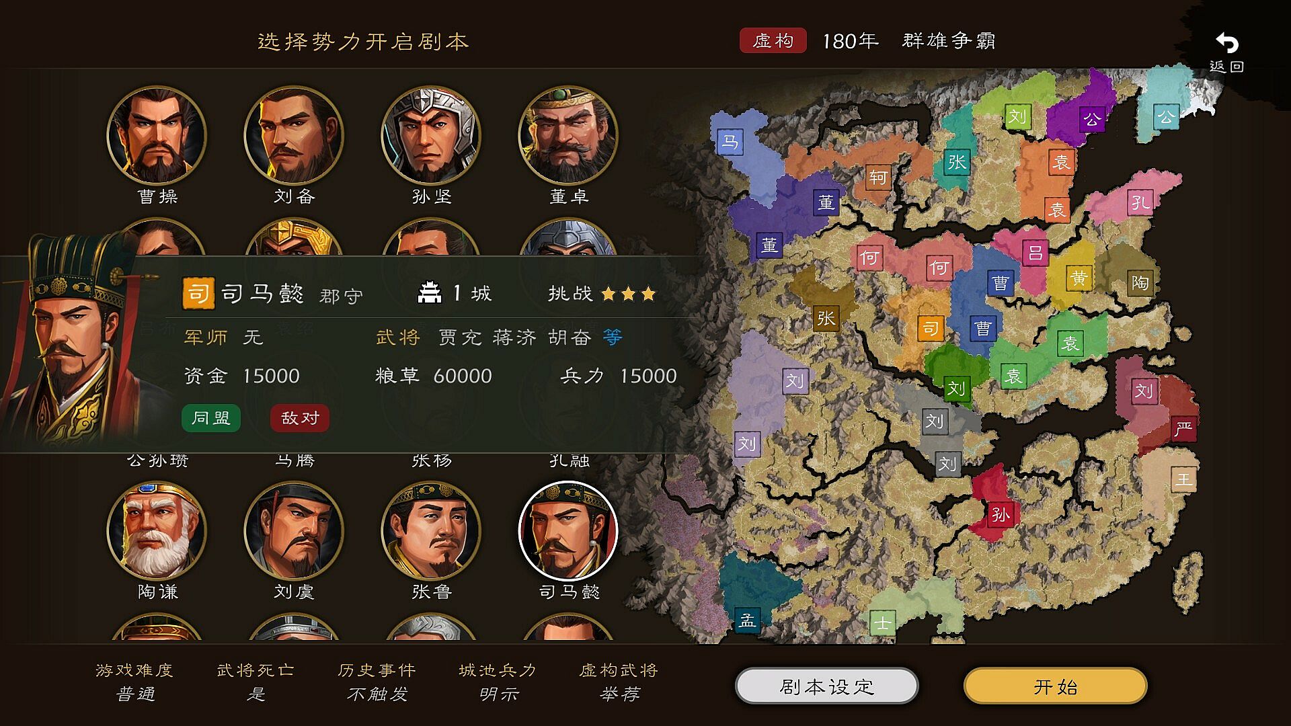This screenshot has width=1291, height=726.
Task: Open the 剧本设定 scenario settings
Action: (827, 686)
